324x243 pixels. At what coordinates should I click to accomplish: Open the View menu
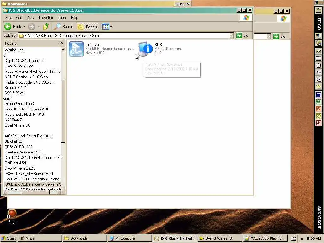click(30, 18)
